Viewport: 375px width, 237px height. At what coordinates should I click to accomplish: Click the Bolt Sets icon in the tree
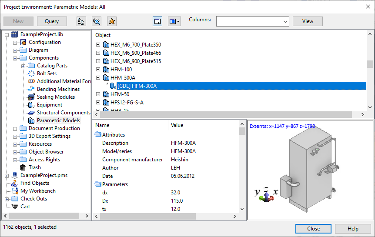[31, 73]
